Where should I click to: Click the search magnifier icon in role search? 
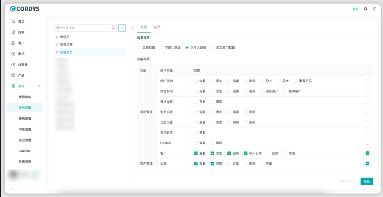tap(113, 28)
